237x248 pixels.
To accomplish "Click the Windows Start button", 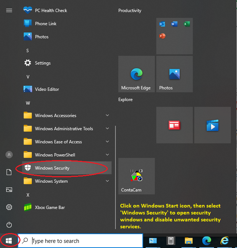I will [x=9, y=241].
